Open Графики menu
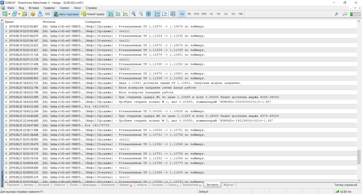The width and height of the screenshot is (362, 194). pyautogui.click(x=49, y=8)
